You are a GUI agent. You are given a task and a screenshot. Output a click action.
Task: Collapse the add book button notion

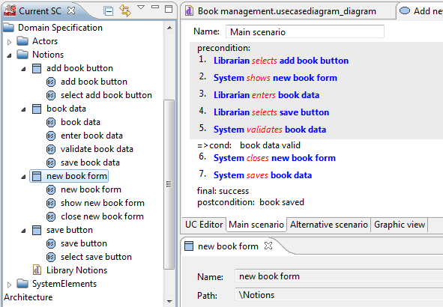click(23, 69)
